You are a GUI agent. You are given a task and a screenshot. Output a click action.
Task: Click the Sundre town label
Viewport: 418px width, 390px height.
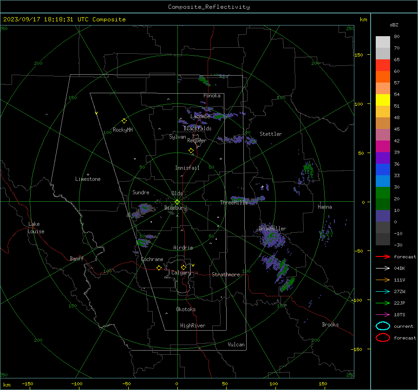(141, 192)
